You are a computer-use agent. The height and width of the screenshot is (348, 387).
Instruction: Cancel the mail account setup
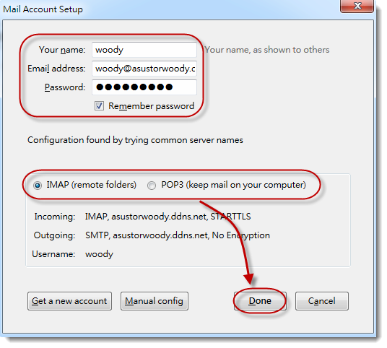click(x=322, y=301)
